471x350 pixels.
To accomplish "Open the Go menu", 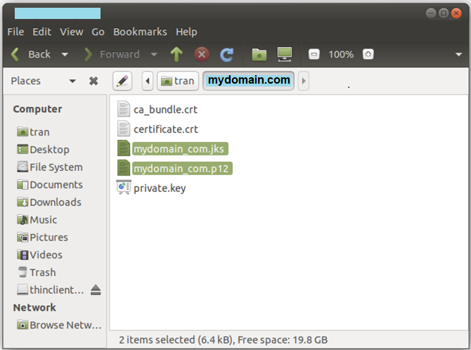I will (x=98, y=32).
